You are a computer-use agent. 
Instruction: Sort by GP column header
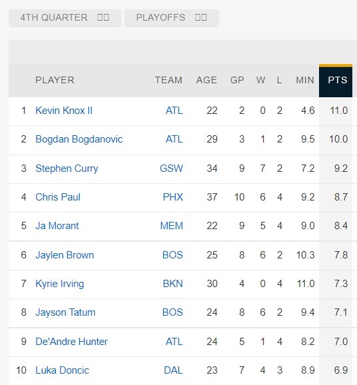(x=237, y=80)
